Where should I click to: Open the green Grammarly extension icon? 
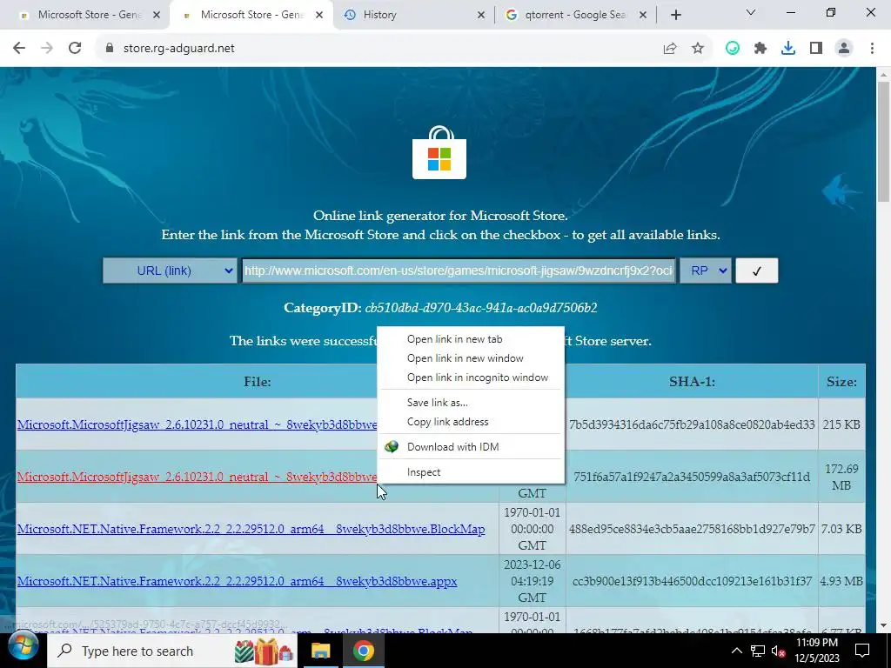click(x=733, y=49)
